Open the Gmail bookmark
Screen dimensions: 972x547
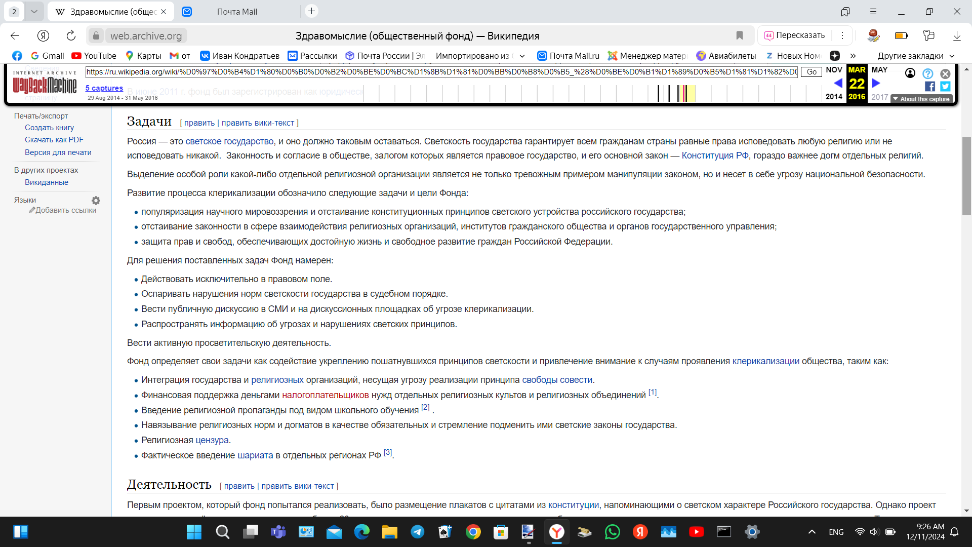(x=47, y=56)
